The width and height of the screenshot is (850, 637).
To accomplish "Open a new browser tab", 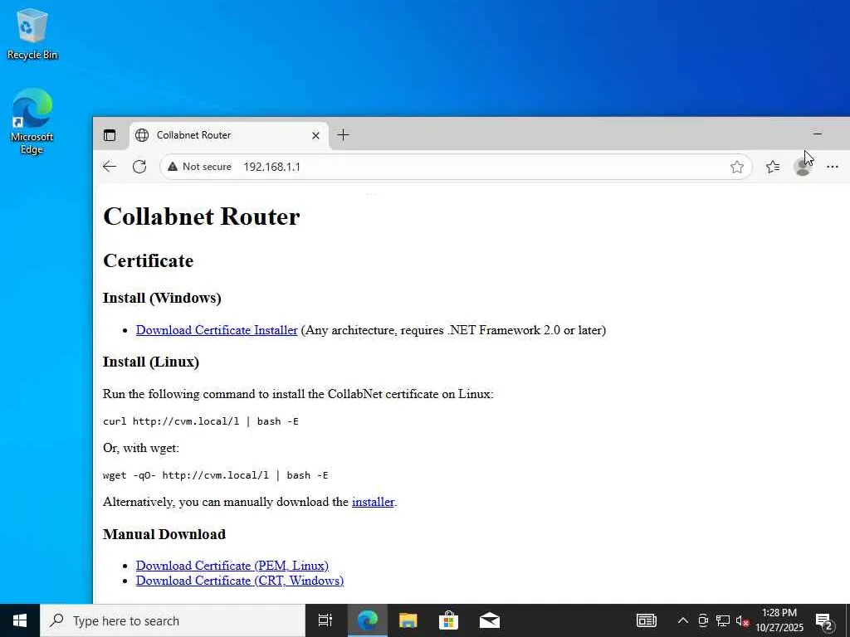I will [343, 135].
